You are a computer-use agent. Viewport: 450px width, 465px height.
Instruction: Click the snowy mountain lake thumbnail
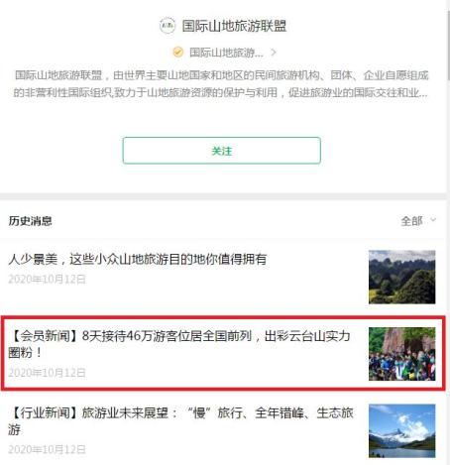[x=402, y=431]
